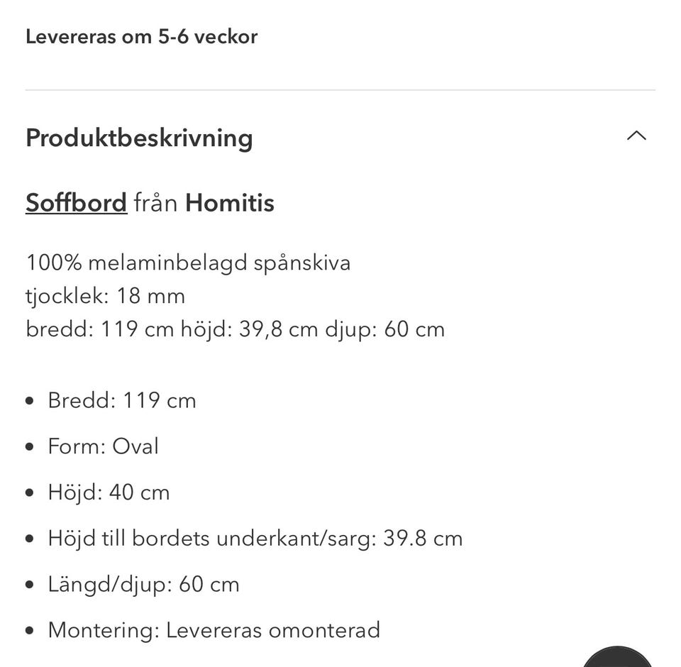Select the 'Höjd: 40 cm' list item
Screen dimensions: 681x667
point(109,492)
